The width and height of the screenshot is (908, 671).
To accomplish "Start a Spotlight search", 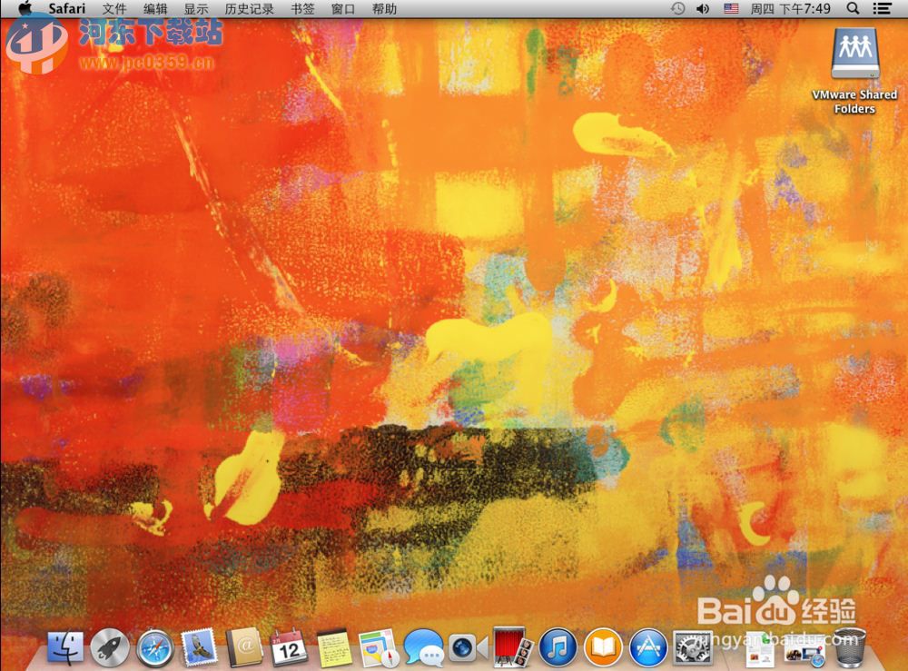I will tap(850, 9).
